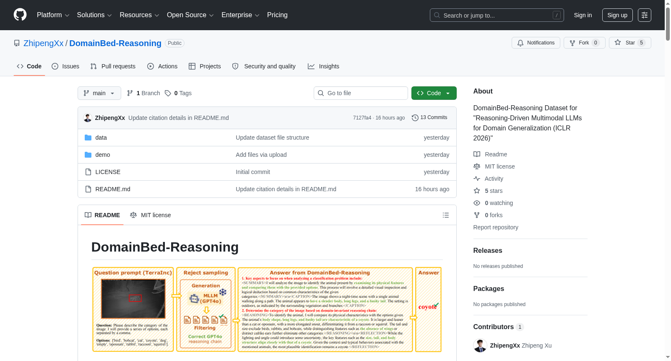Open contributor ZhipengXx avatar in sidebar
The image size is (671, 361).
480,345
